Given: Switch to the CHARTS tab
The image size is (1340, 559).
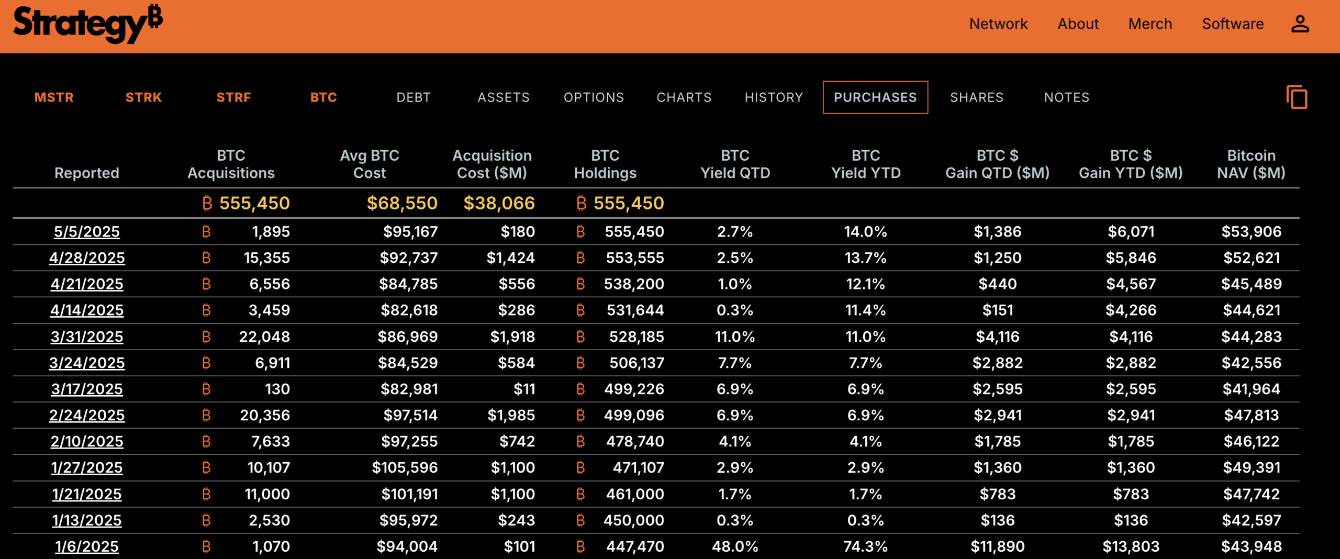Looking at the screenshot, I should 684,97.
